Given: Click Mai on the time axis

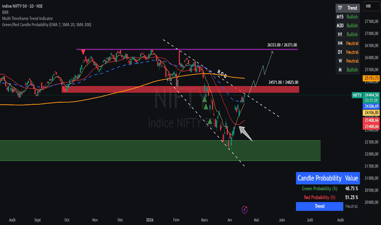Looking at the screenshot, I should click(256, 220).
